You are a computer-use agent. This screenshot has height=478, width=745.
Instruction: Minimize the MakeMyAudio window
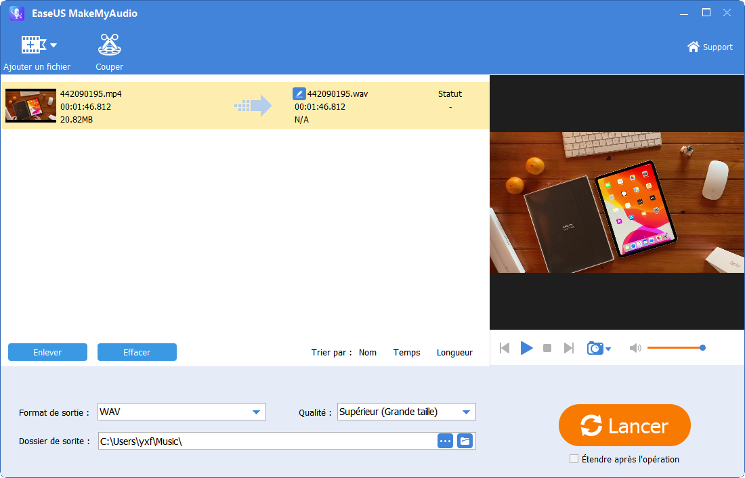click(684, 14)
